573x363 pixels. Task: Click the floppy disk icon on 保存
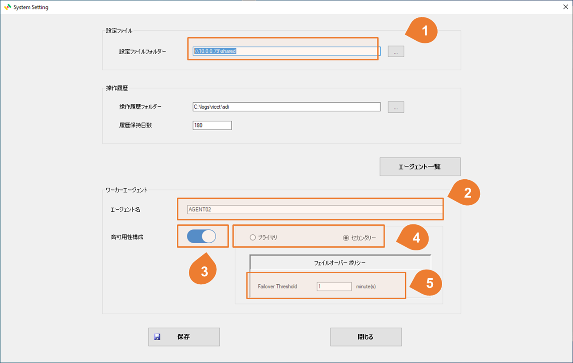click(157, 337)
